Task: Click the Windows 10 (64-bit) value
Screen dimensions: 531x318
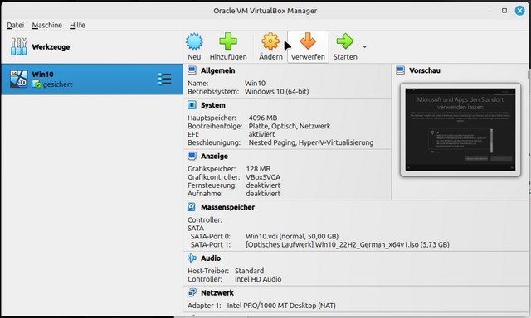Action: [x=276, y=92]
